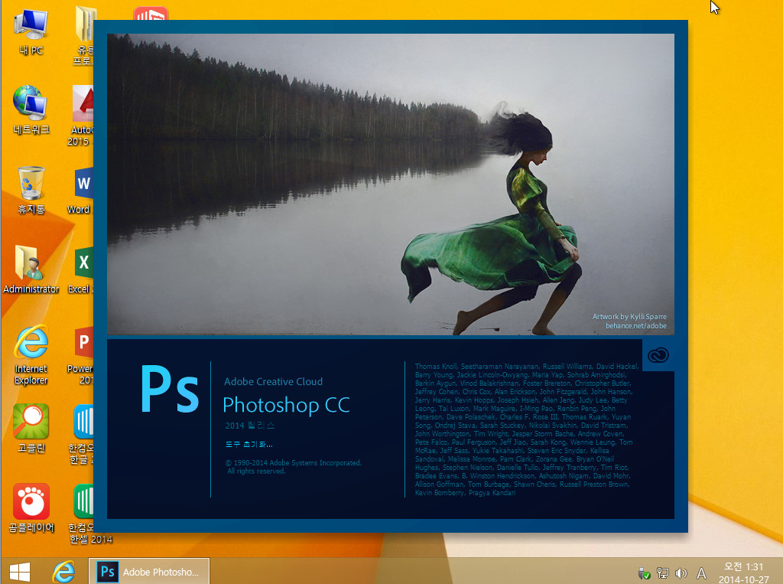Click the 'Adobe Creative Cloud' text
783x584 pixels.
tap(273, 381)
